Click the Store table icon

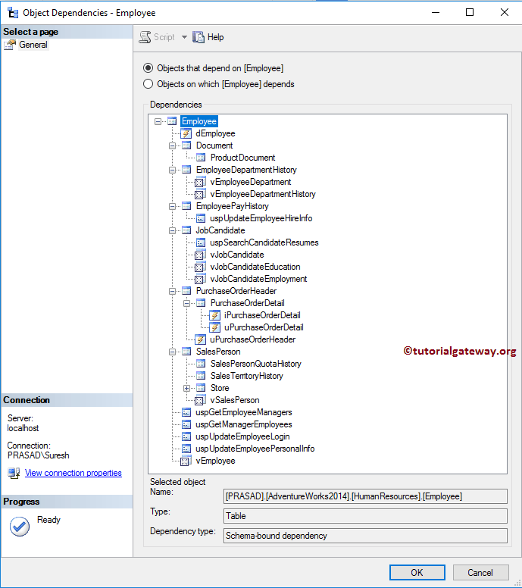click(201, 388)
